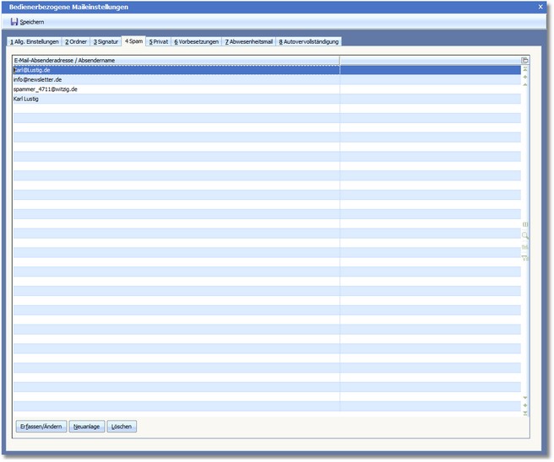Switch to the Allg. Einstellungen tab
Screen dimensions: 554x462
(34, 41)
